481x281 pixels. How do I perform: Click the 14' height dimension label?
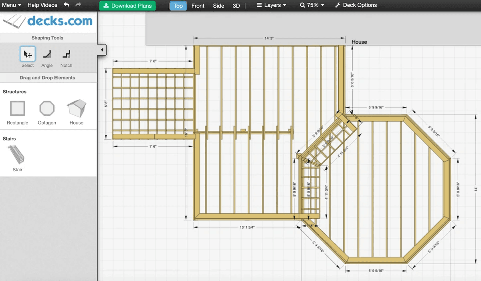click(x=476, y=189)
